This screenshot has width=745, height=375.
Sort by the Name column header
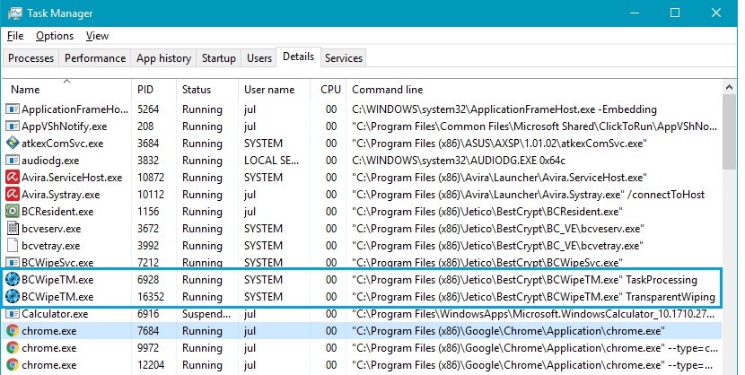pos(66,89)
